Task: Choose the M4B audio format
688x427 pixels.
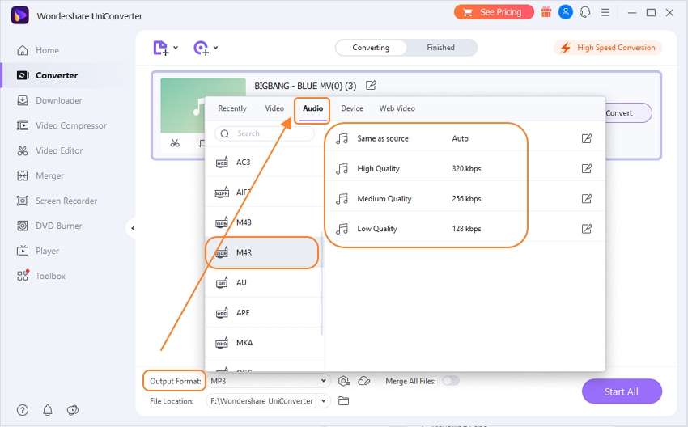Action: click(264, 222)
